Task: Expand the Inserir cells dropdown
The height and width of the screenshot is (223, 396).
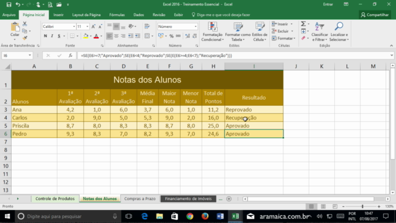Action: [x=291, y=24]
